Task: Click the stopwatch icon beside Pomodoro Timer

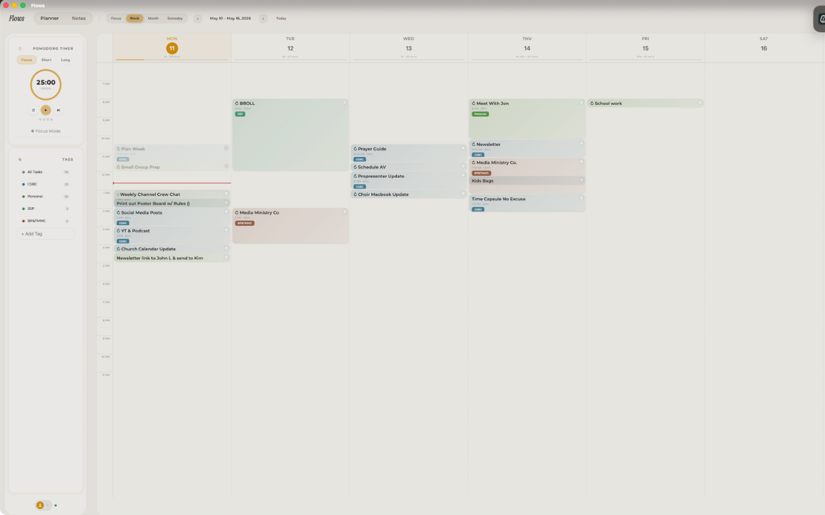Action: click(20, 48)
